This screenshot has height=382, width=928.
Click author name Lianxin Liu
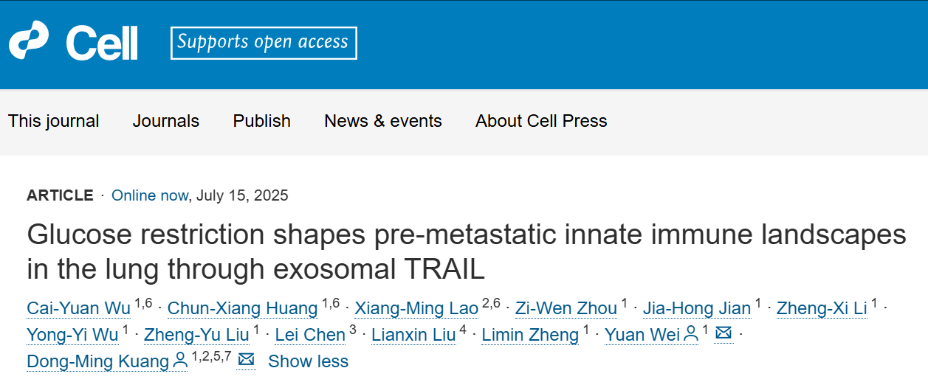(413, 335)
